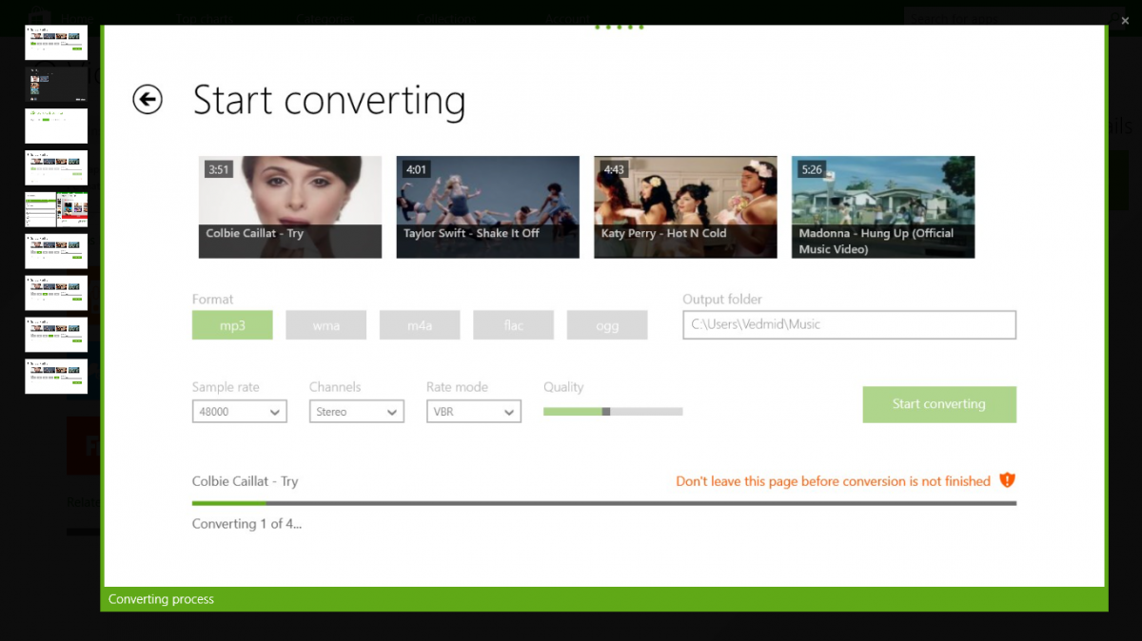Select the flac format option
Screen dimensions: 1142x641
(514, 325)
